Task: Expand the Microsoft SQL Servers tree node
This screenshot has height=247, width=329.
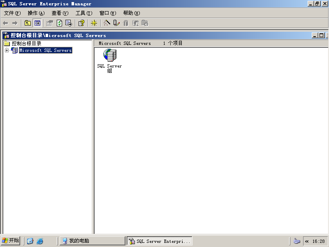Action: pos(7,50)
